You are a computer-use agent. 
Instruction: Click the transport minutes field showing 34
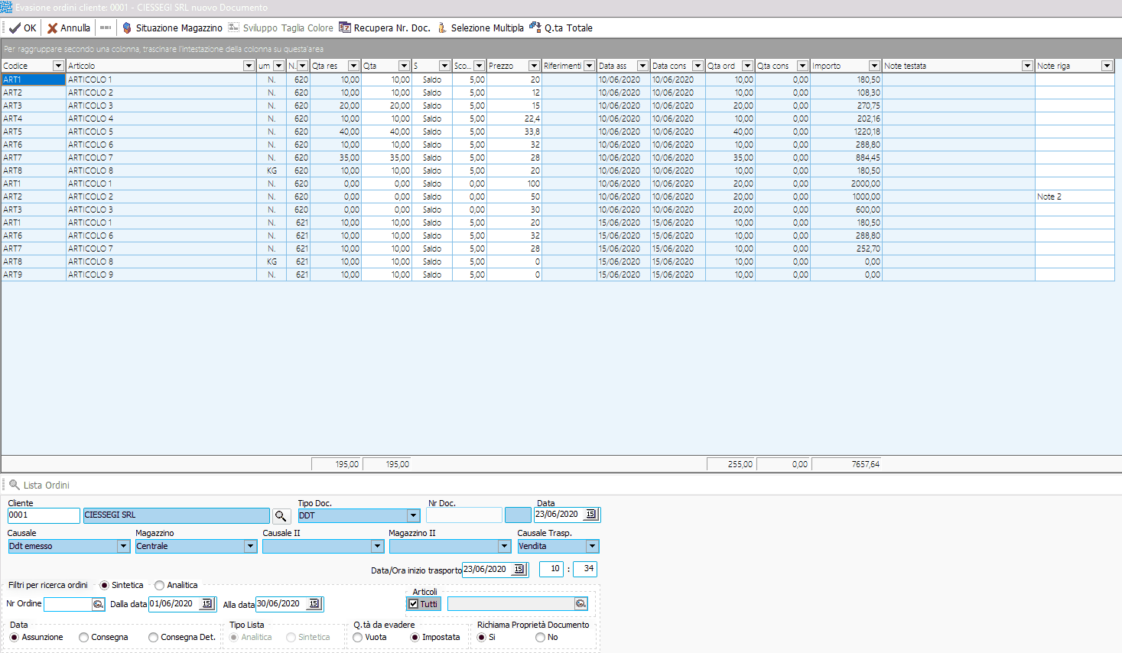pos(585,570)
